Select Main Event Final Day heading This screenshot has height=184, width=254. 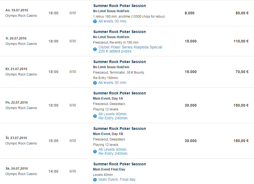(x=109, y=169)
